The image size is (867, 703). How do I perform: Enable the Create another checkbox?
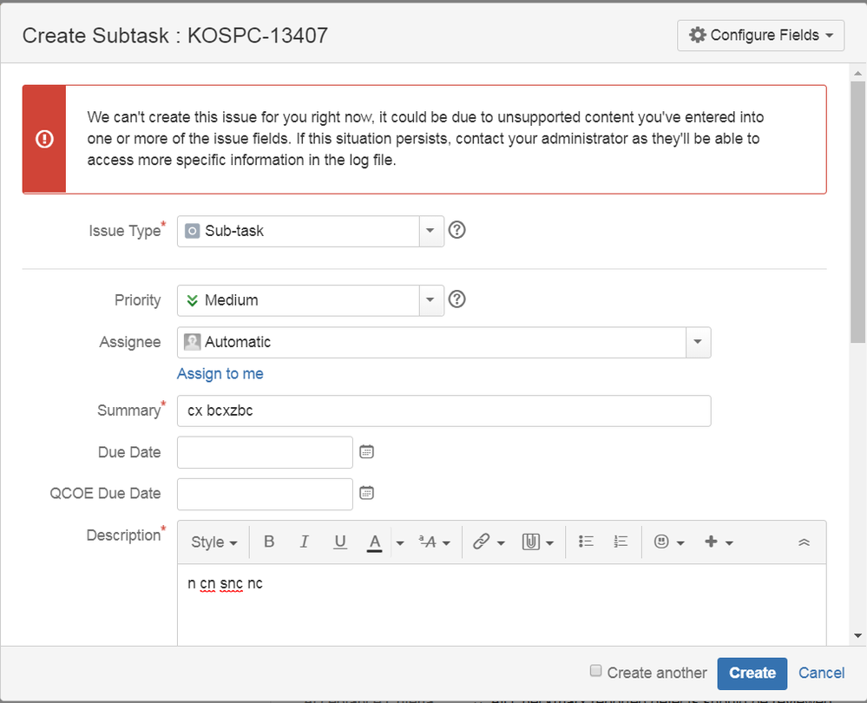(x=595, y=671)
